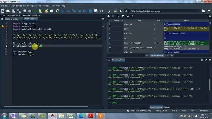Open the editor browse tabs list

pos(2,19)
